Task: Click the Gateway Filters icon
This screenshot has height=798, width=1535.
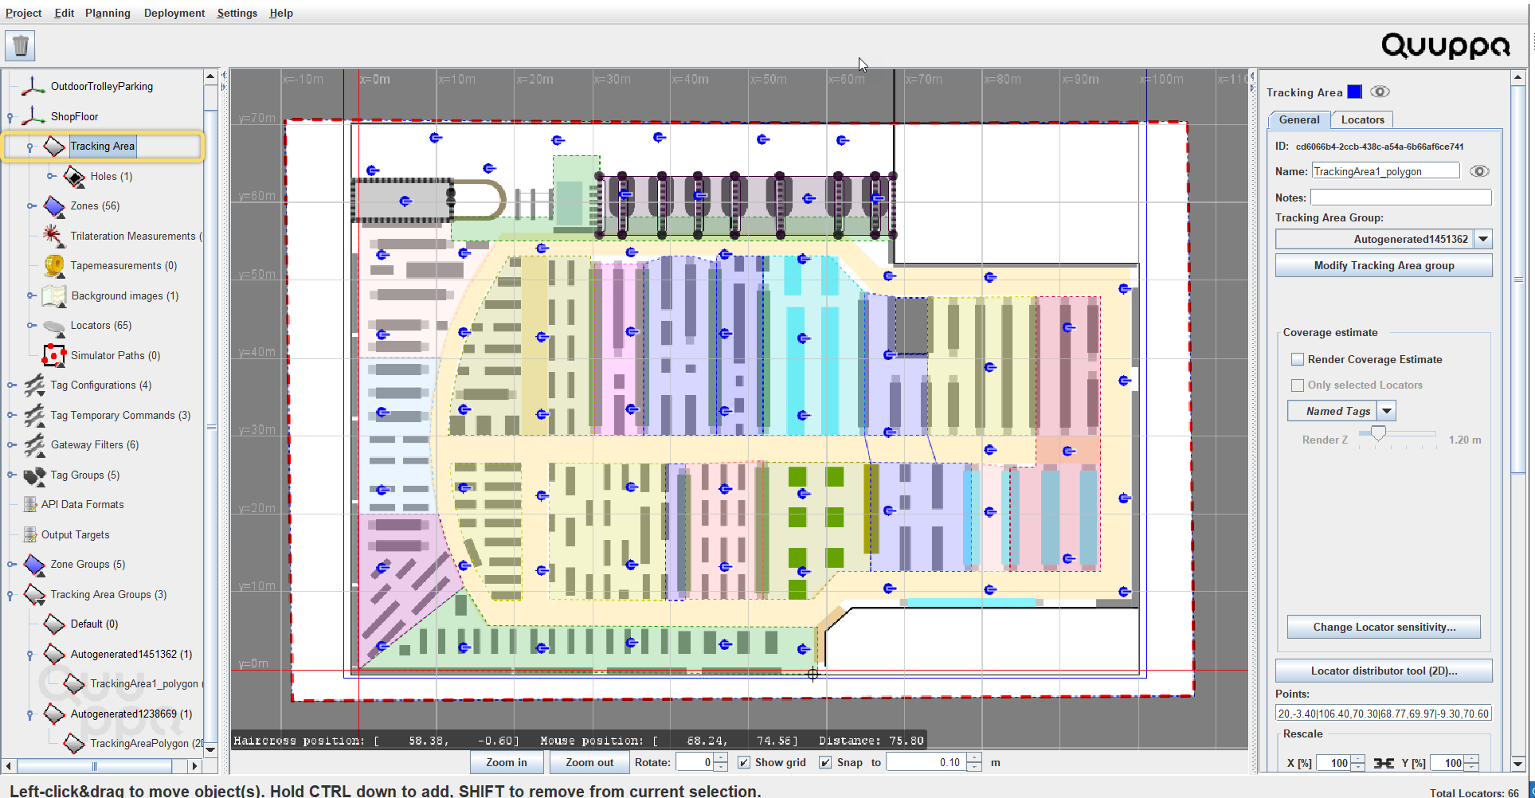Action: (x=34, y=445)
